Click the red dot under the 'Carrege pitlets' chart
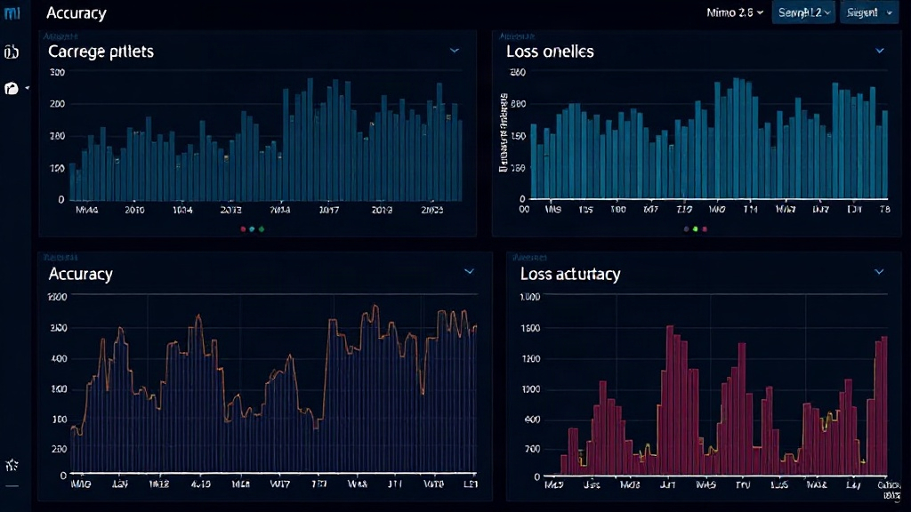Image resolution: width=911 pixels, height=512 pixels. (243, 229)
